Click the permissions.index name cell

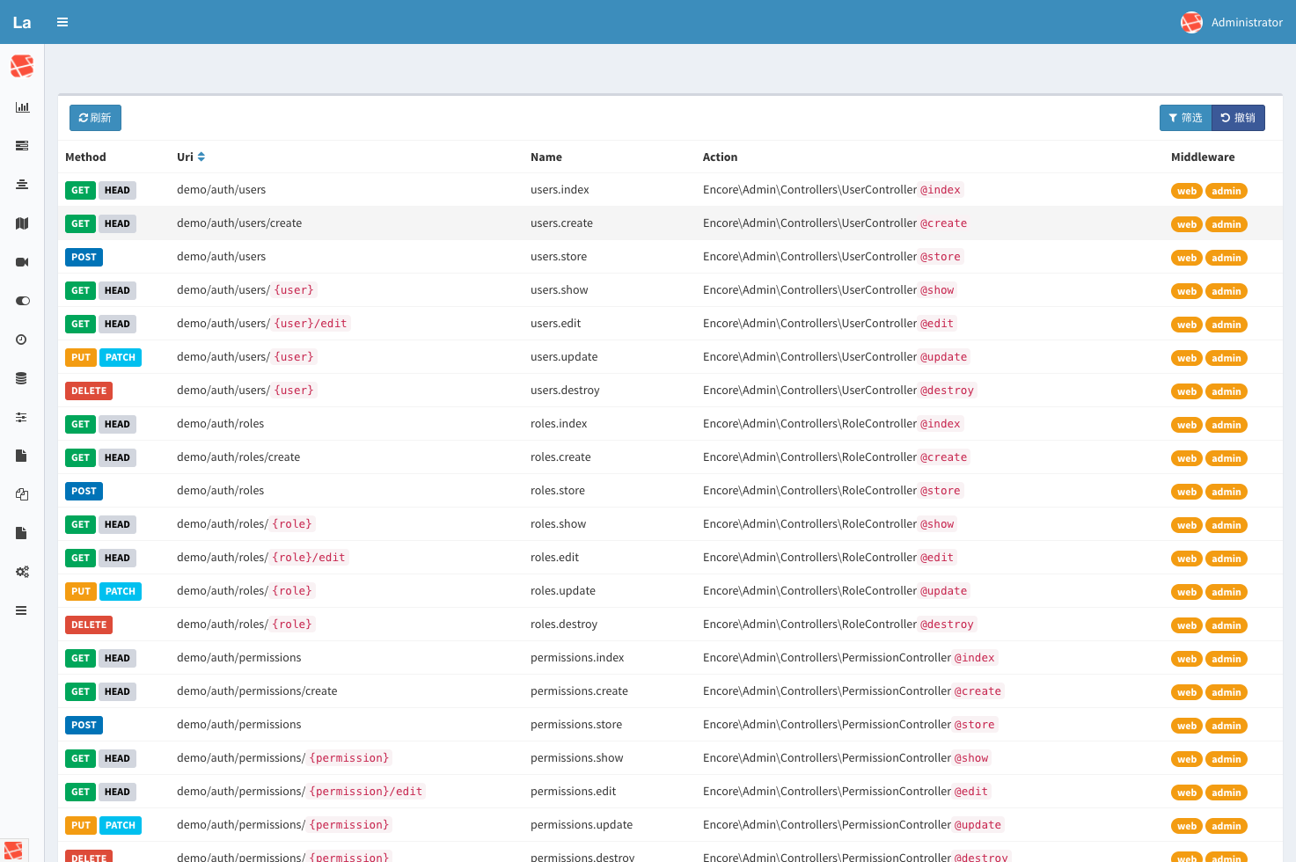tap(577, 658)
